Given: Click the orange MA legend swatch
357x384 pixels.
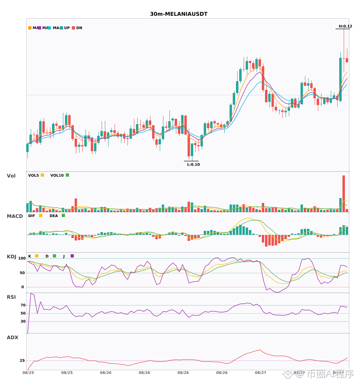Looking at the screenshot, I should [x=30, y=28].
